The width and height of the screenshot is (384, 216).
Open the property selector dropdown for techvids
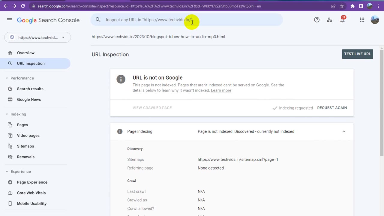(37, 37)
